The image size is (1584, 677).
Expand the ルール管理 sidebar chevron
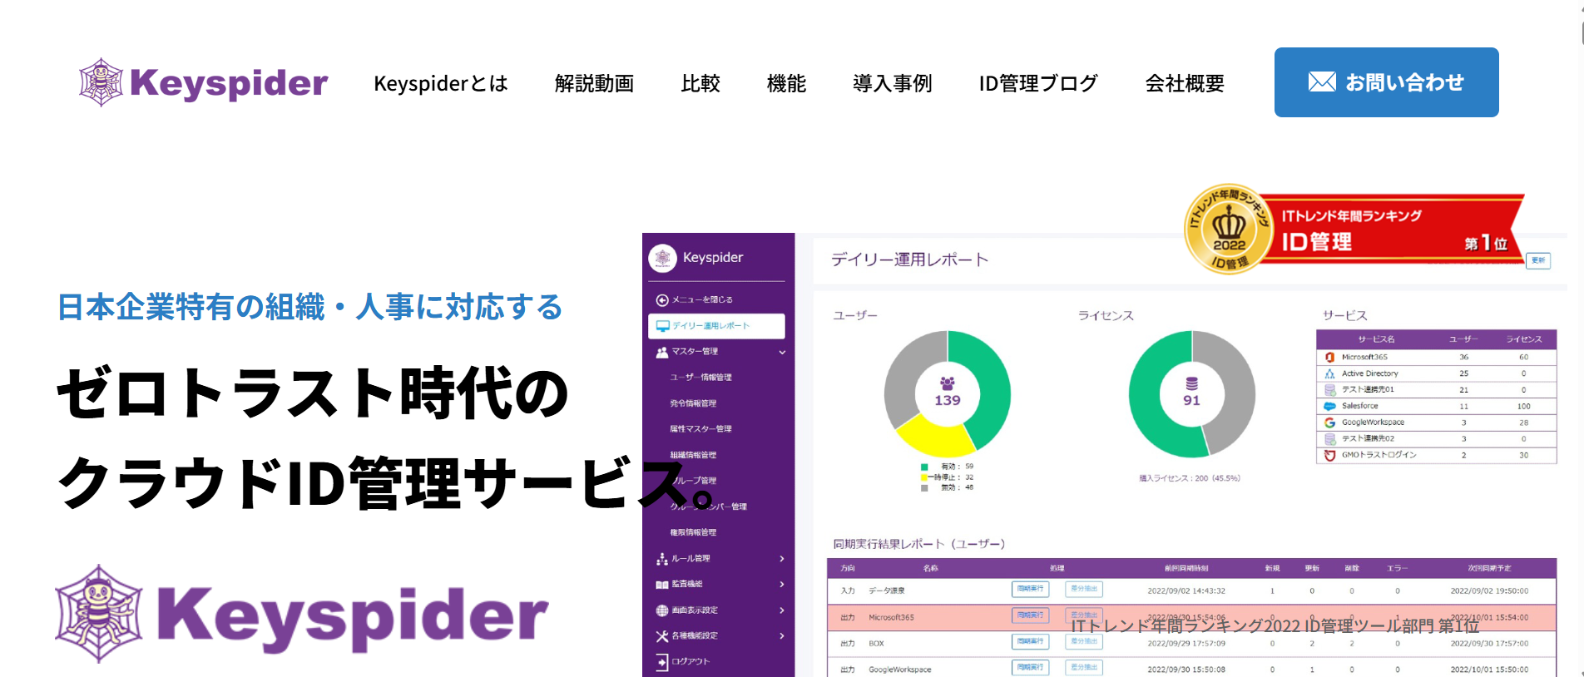coord(782,559)
